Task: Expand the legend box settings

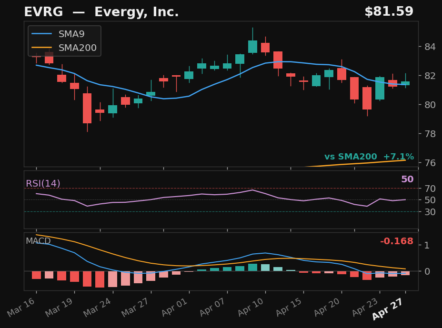Action: pyautogui.click(x=64, y=41)
